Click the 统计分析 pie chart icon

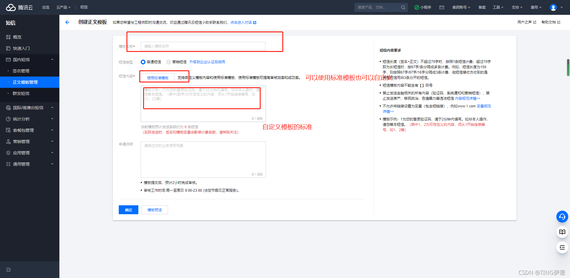click(x=8, y=119)
